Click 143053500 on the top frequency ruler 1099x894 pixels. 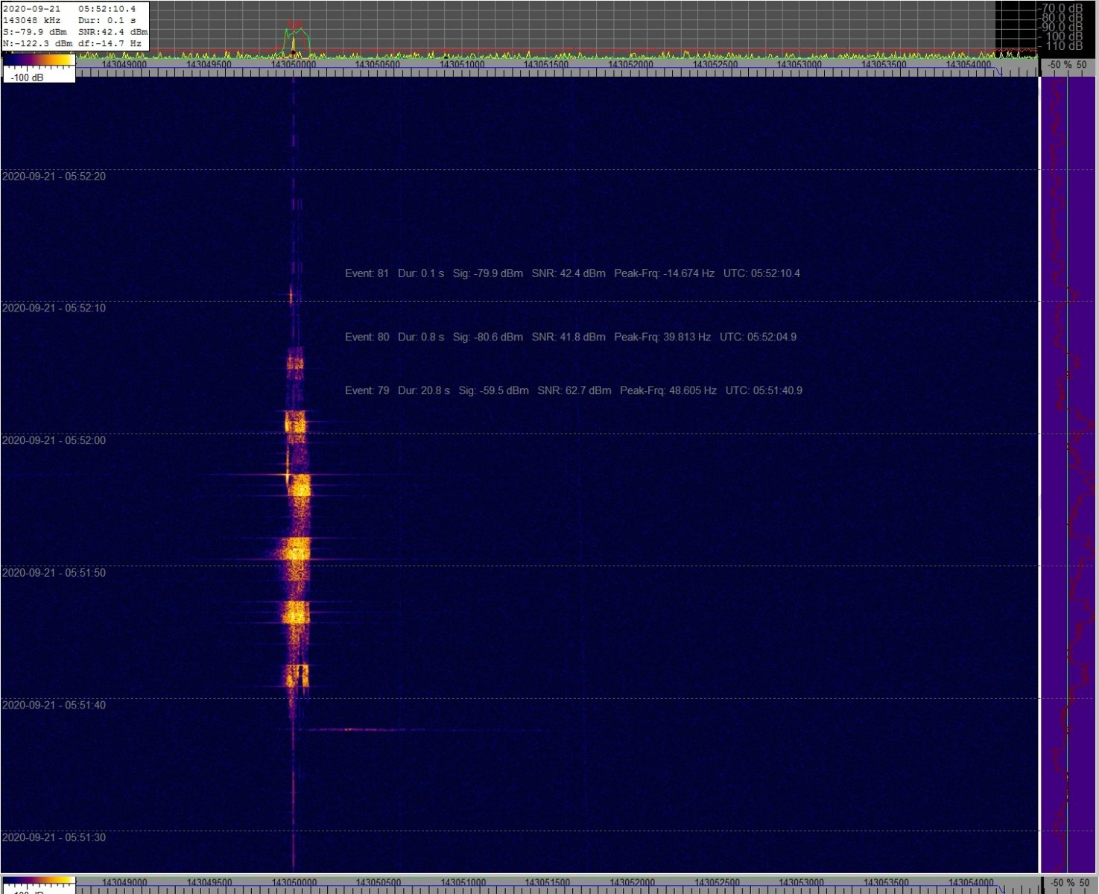pos(884,65)
